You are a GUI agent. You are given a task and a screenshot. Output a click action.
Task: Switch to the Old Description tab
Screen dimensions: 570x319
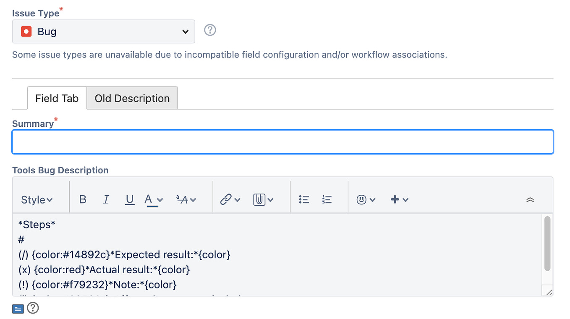(x=132, y=98)
